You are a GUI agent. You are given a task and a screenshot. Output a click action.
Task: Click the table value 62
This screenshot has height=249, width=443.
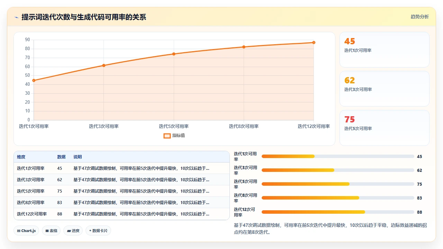point(60,180)
